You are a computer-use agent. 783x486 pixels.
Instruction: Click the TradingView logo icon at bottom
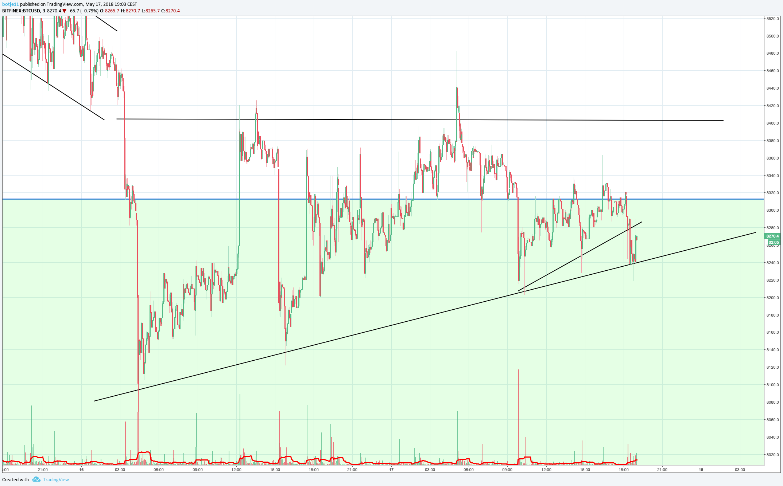tap(36, 479)
